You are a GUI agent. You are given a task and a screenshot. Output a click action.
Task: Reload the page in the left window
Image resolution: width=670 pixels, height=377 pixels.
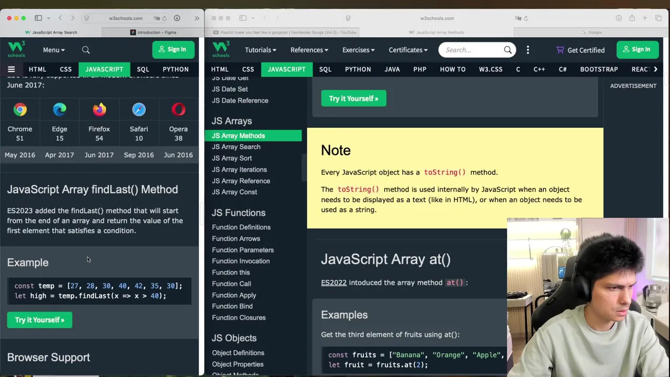pyautogui.click(x=164, y=18)
